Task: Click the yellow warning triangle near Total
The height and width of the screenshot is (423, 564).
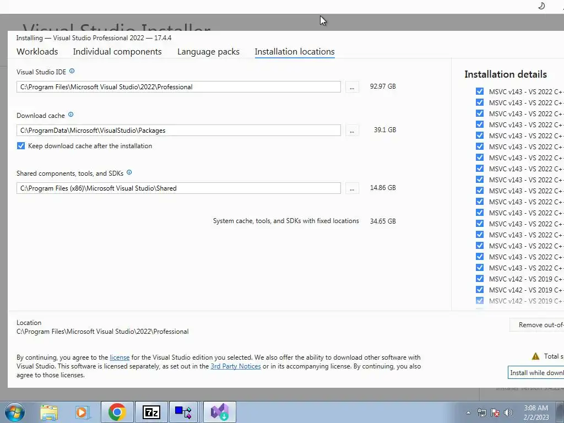Action: click(x=535, y=356)
